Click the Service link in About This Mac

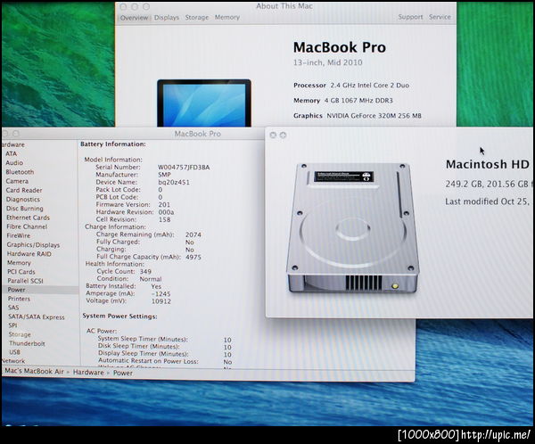(440, 17)
